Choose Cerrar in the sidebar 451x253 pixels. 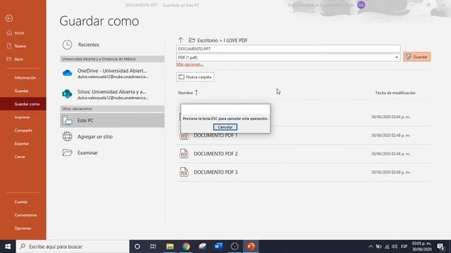20,157
